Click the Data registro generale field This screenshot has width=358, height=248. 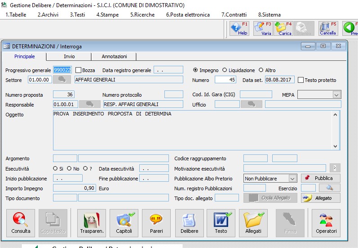(x=168, y=70)
